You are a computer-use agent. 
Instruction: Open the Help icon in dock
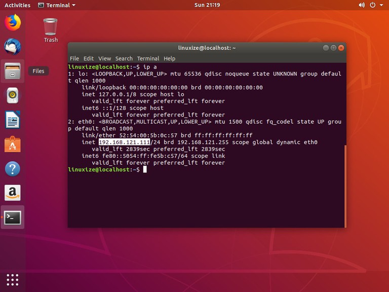[x=13, y=169]
